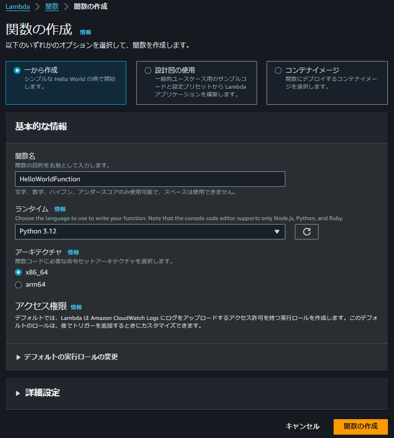Go to 関数 breadcrumb link
The height and width of the screenshot is (438, 394).
click(52, 7)
